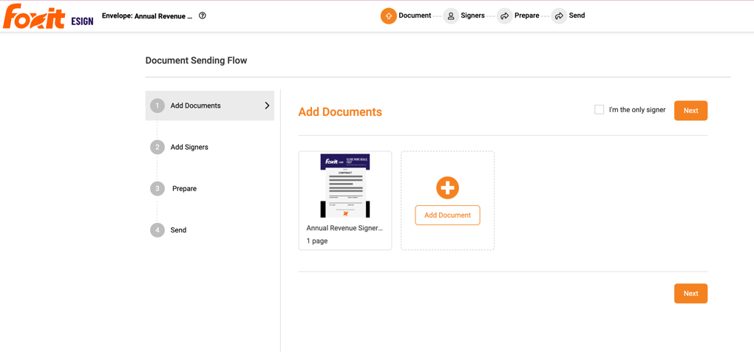
Task: Open the envelope help question mark icon
Action: coord(203,15)
